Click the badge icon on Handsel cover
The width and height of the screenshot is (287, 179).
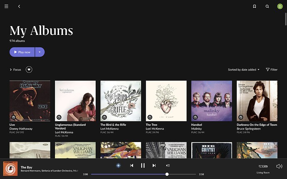click(195, 117)
